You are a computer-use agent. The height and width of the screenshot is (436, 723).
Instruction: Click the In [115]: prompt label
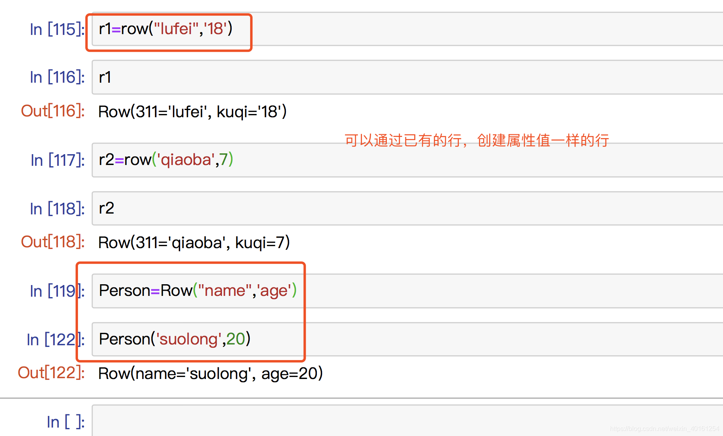[x=58, y=29]
